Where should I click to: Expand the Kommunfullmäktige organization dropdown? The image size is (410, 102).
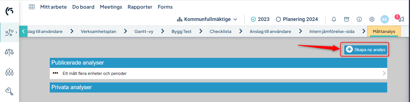(207, 19)
